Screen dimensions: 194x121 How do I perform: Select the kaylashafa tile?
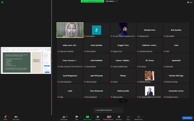[x=176, y=60]
